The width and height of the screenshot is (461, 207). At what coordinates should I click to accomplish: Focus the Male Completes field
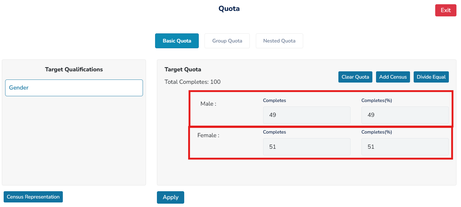pyautogui.click(x=307, y=115)
